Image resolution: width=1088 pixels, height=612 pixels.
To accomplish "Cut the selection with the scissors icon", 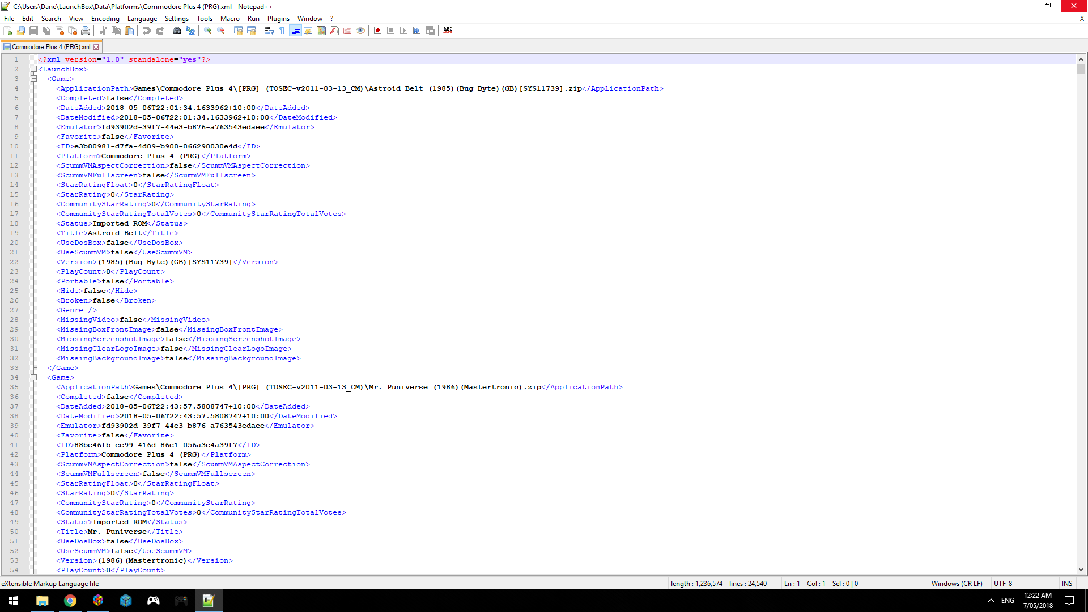I will [x=103, y=31].
